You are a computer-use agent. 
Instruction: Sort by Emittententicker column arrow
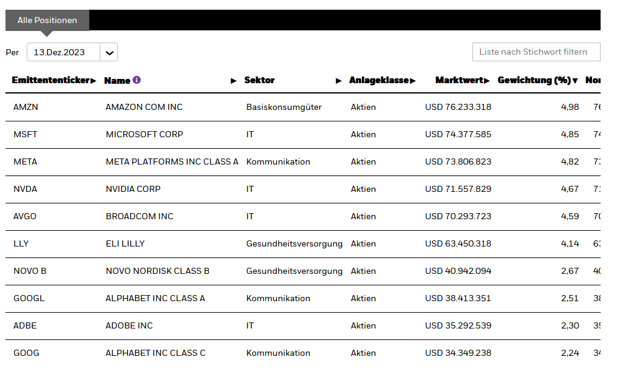point(94,81)
